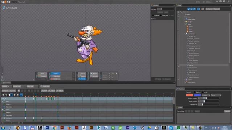This screenshot has width=232, height=130.
Task: Step to the next keyframe
Action: click(15, 95)
